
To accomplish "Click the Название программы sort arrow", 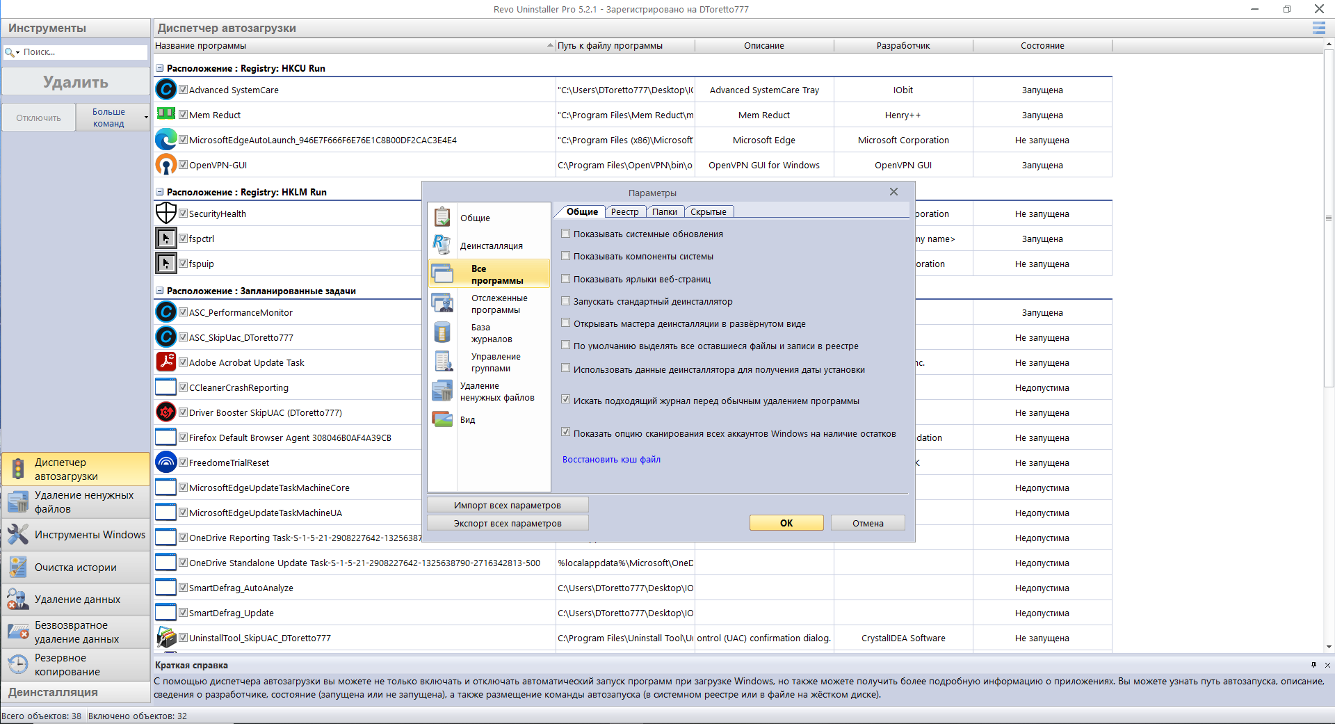I will [x=550, y=46].
